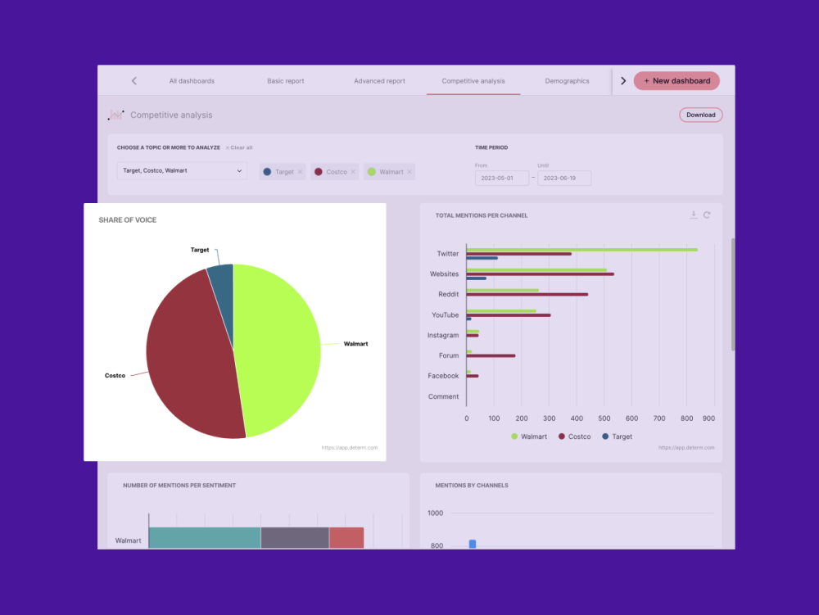
Task: Click the Facebook row label in channel chart
Action: click(443, 376)
